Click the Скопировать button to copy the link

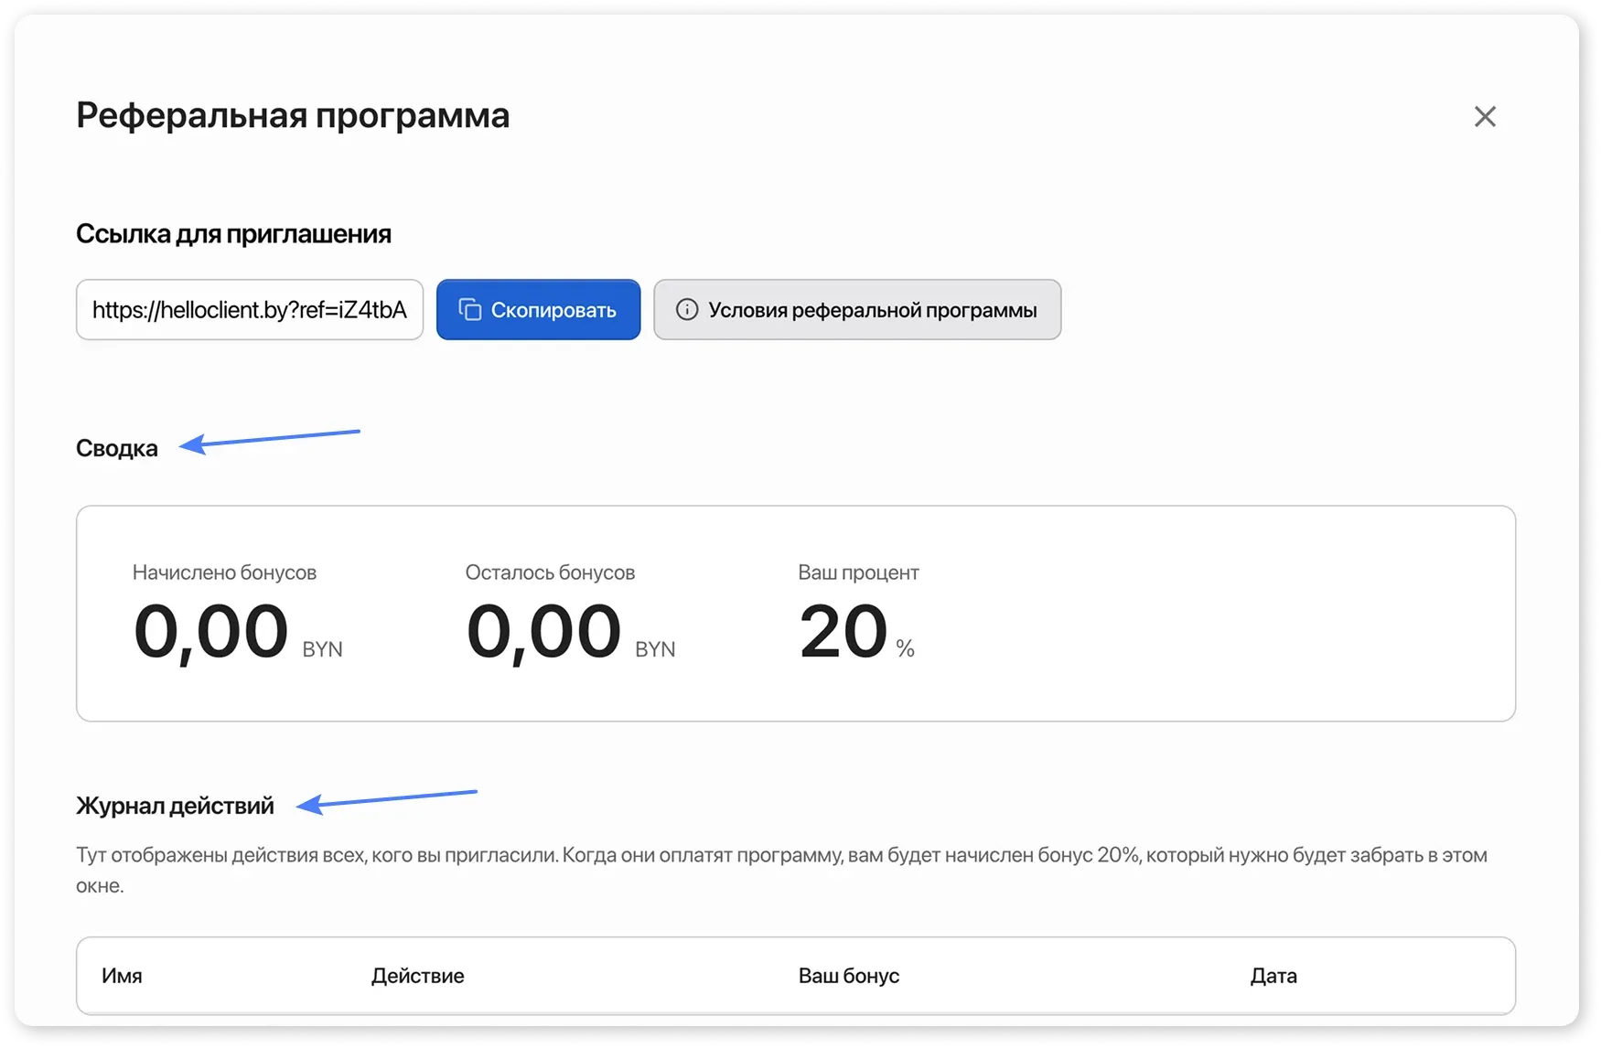538,309
